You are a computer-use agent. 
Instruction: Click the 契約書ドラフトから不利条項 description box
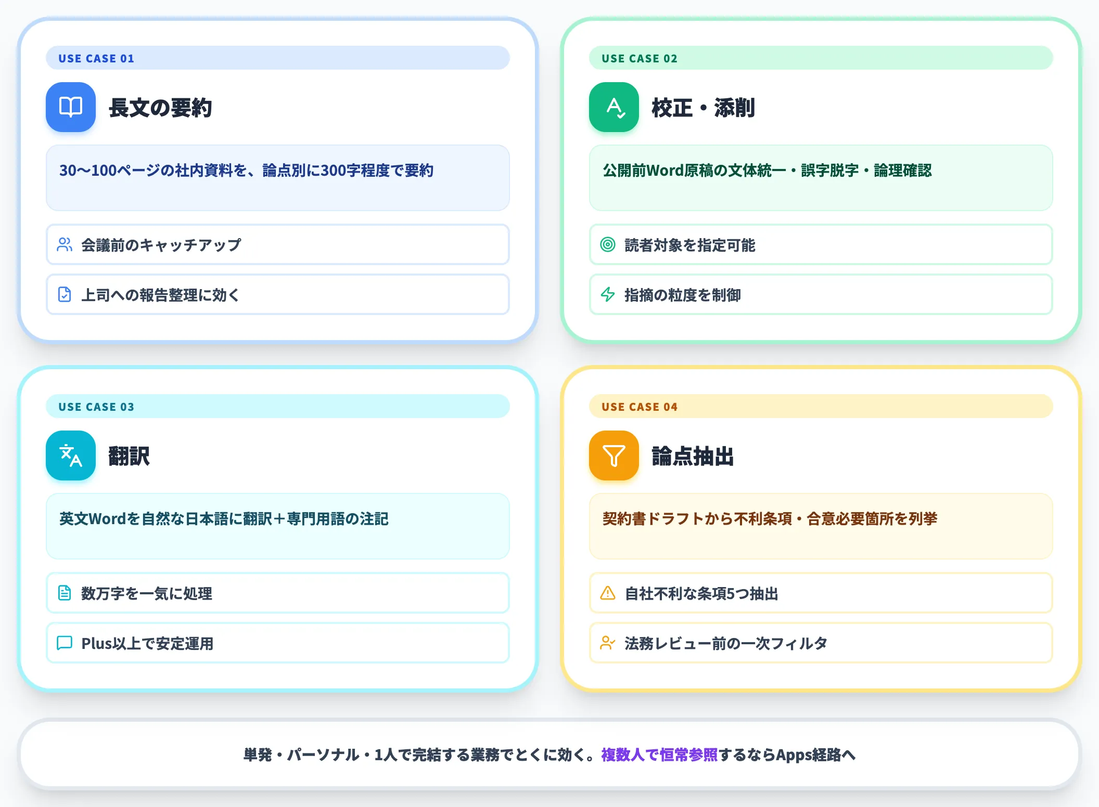pos(821,526)
